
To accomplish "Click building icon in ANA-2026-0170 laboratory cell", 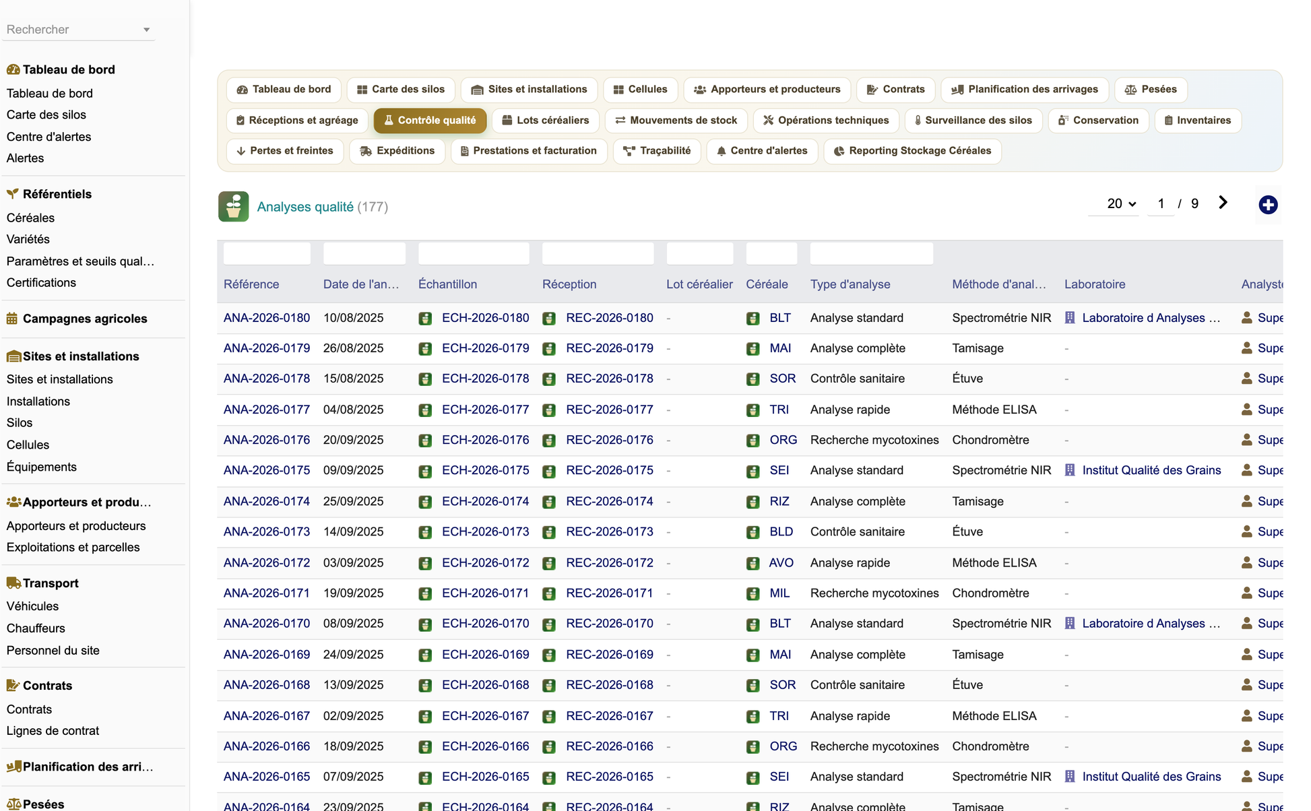I will 1070,623.
